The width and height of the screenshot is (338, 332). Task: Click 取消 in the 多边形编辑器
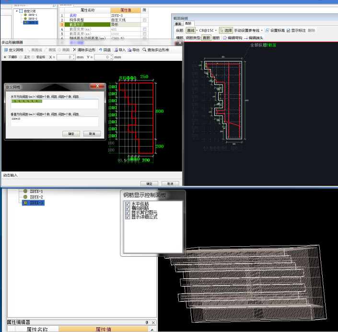(170, 184)
